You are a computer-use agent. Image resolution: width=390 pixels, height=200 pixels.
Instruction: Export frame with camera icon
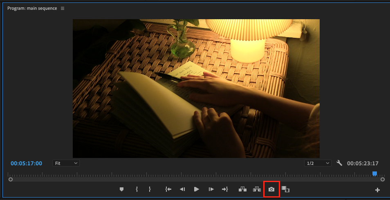tap(271, 189)
